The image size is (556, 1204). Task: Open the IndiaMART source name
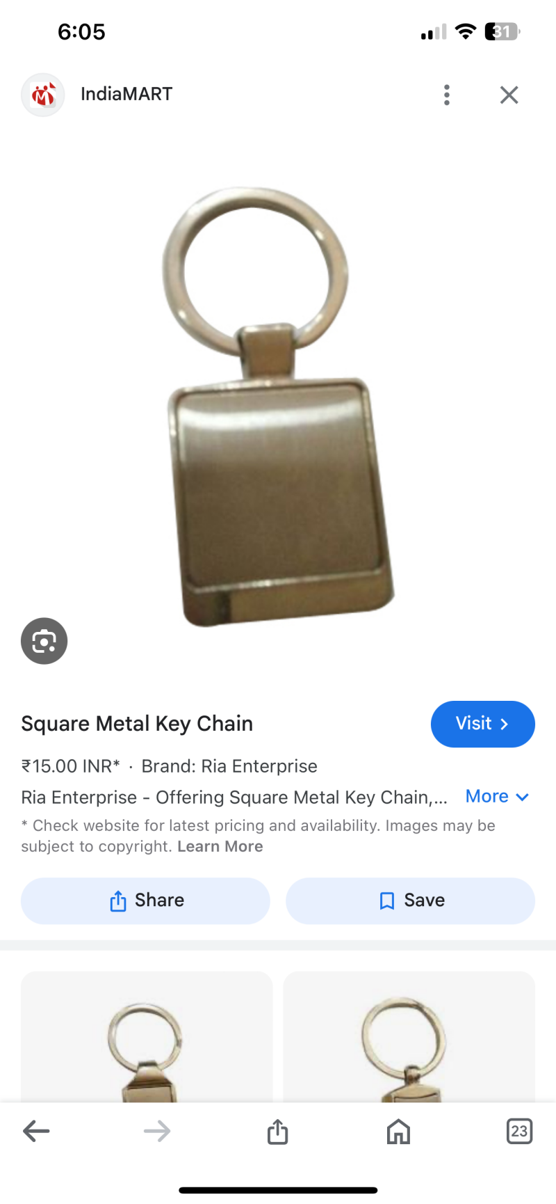point(126,94)
